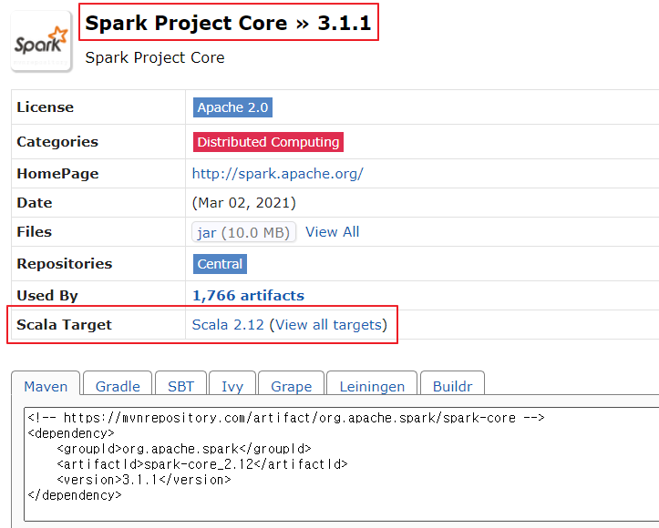Viewport: 659px width, 528px height.
Task: Click the version 3.1.1 line in snippet
Action: pyautogui.click(x=144, y=480)
